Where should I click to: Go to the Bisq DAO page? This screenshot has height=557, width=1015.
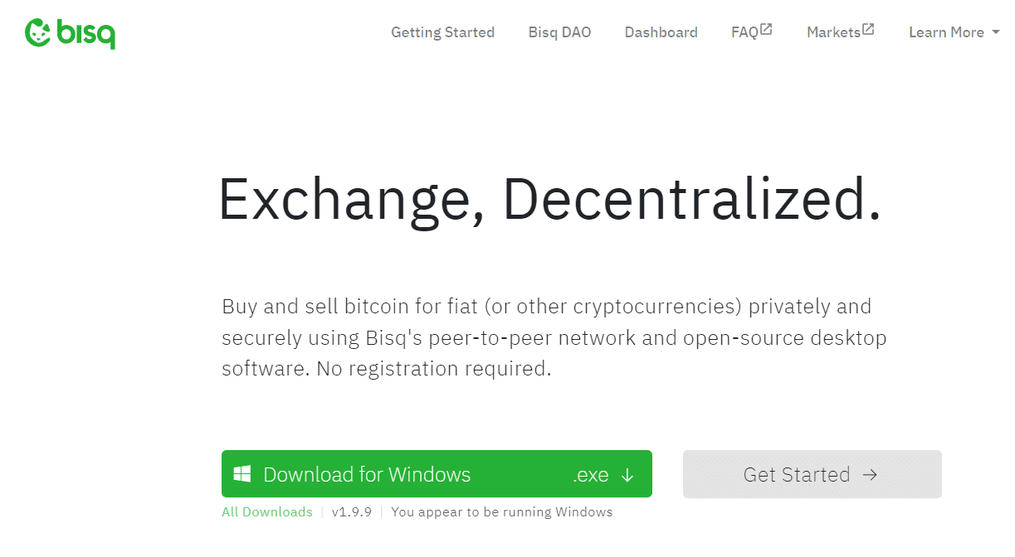(x=559, y=32)
